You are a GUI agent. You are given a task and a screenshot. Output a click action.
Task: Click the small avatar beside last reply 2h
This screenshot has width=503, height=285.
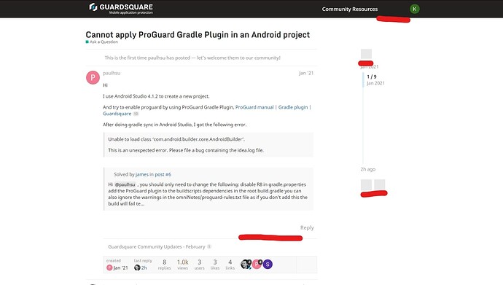[x=137, y=268]
